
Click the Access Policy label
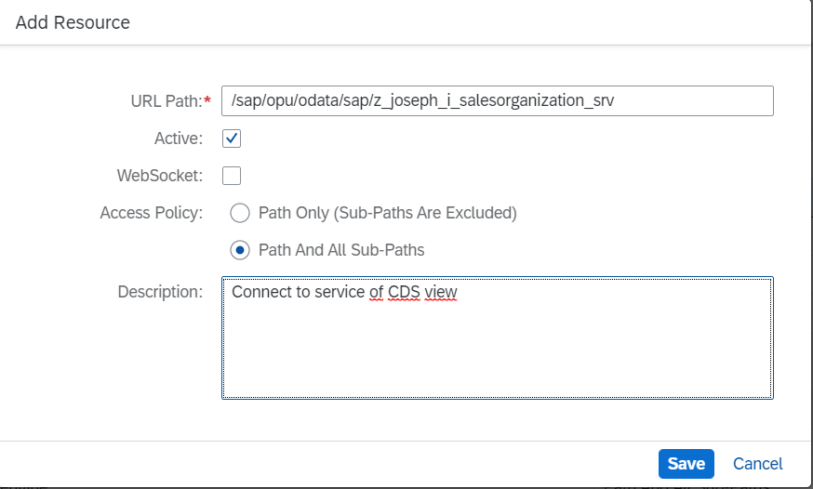click(151, 213)
